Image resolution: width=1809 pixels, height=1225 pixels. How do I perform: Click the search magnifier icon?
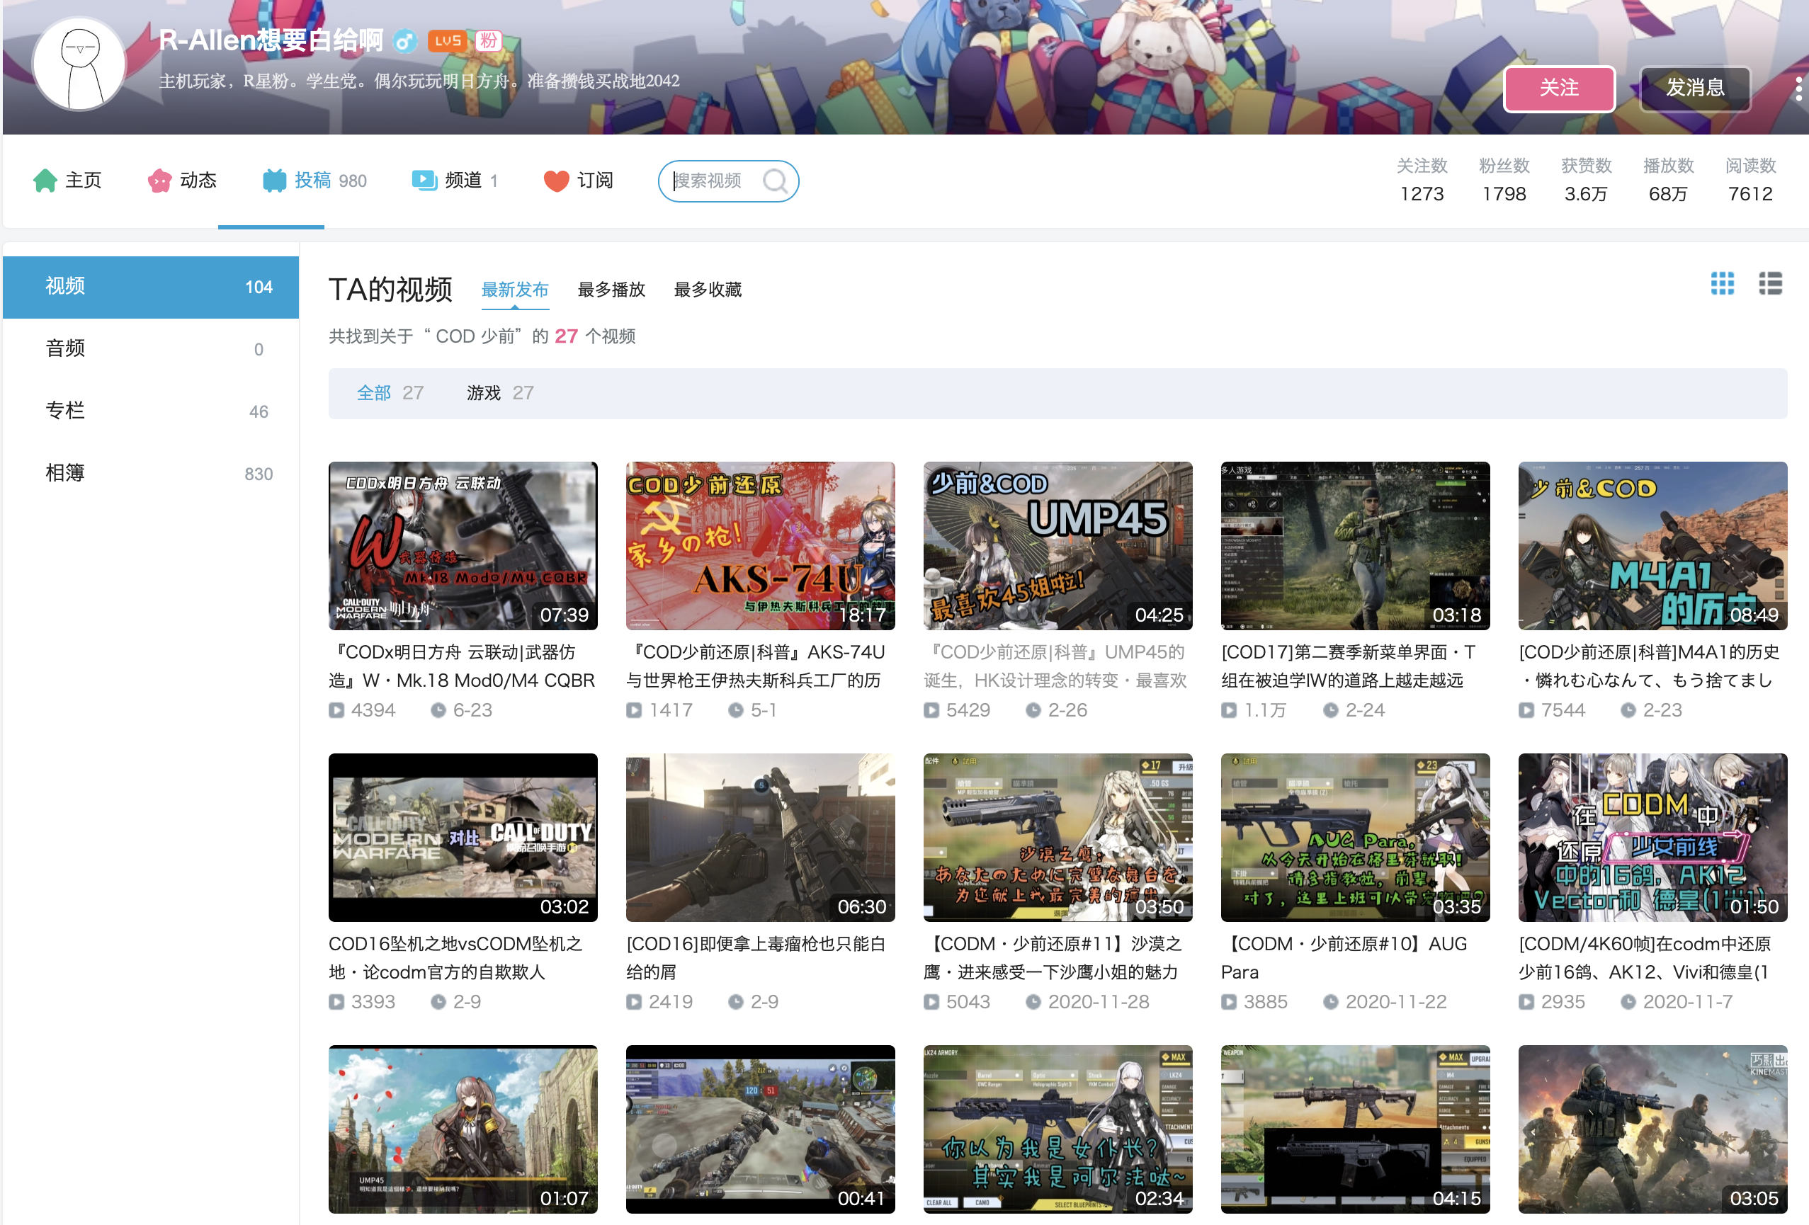[x=774, y=181]
